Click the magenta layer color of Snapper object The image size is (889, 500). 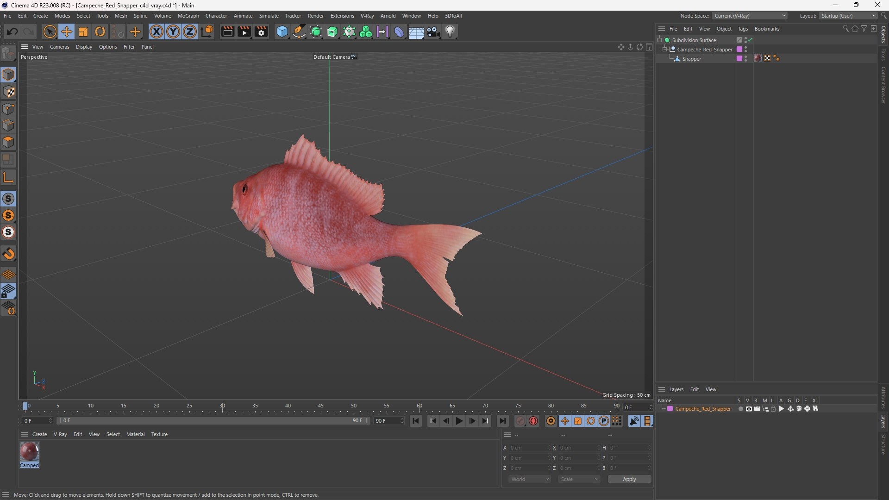pyautogui.click(x=739, y=58)
